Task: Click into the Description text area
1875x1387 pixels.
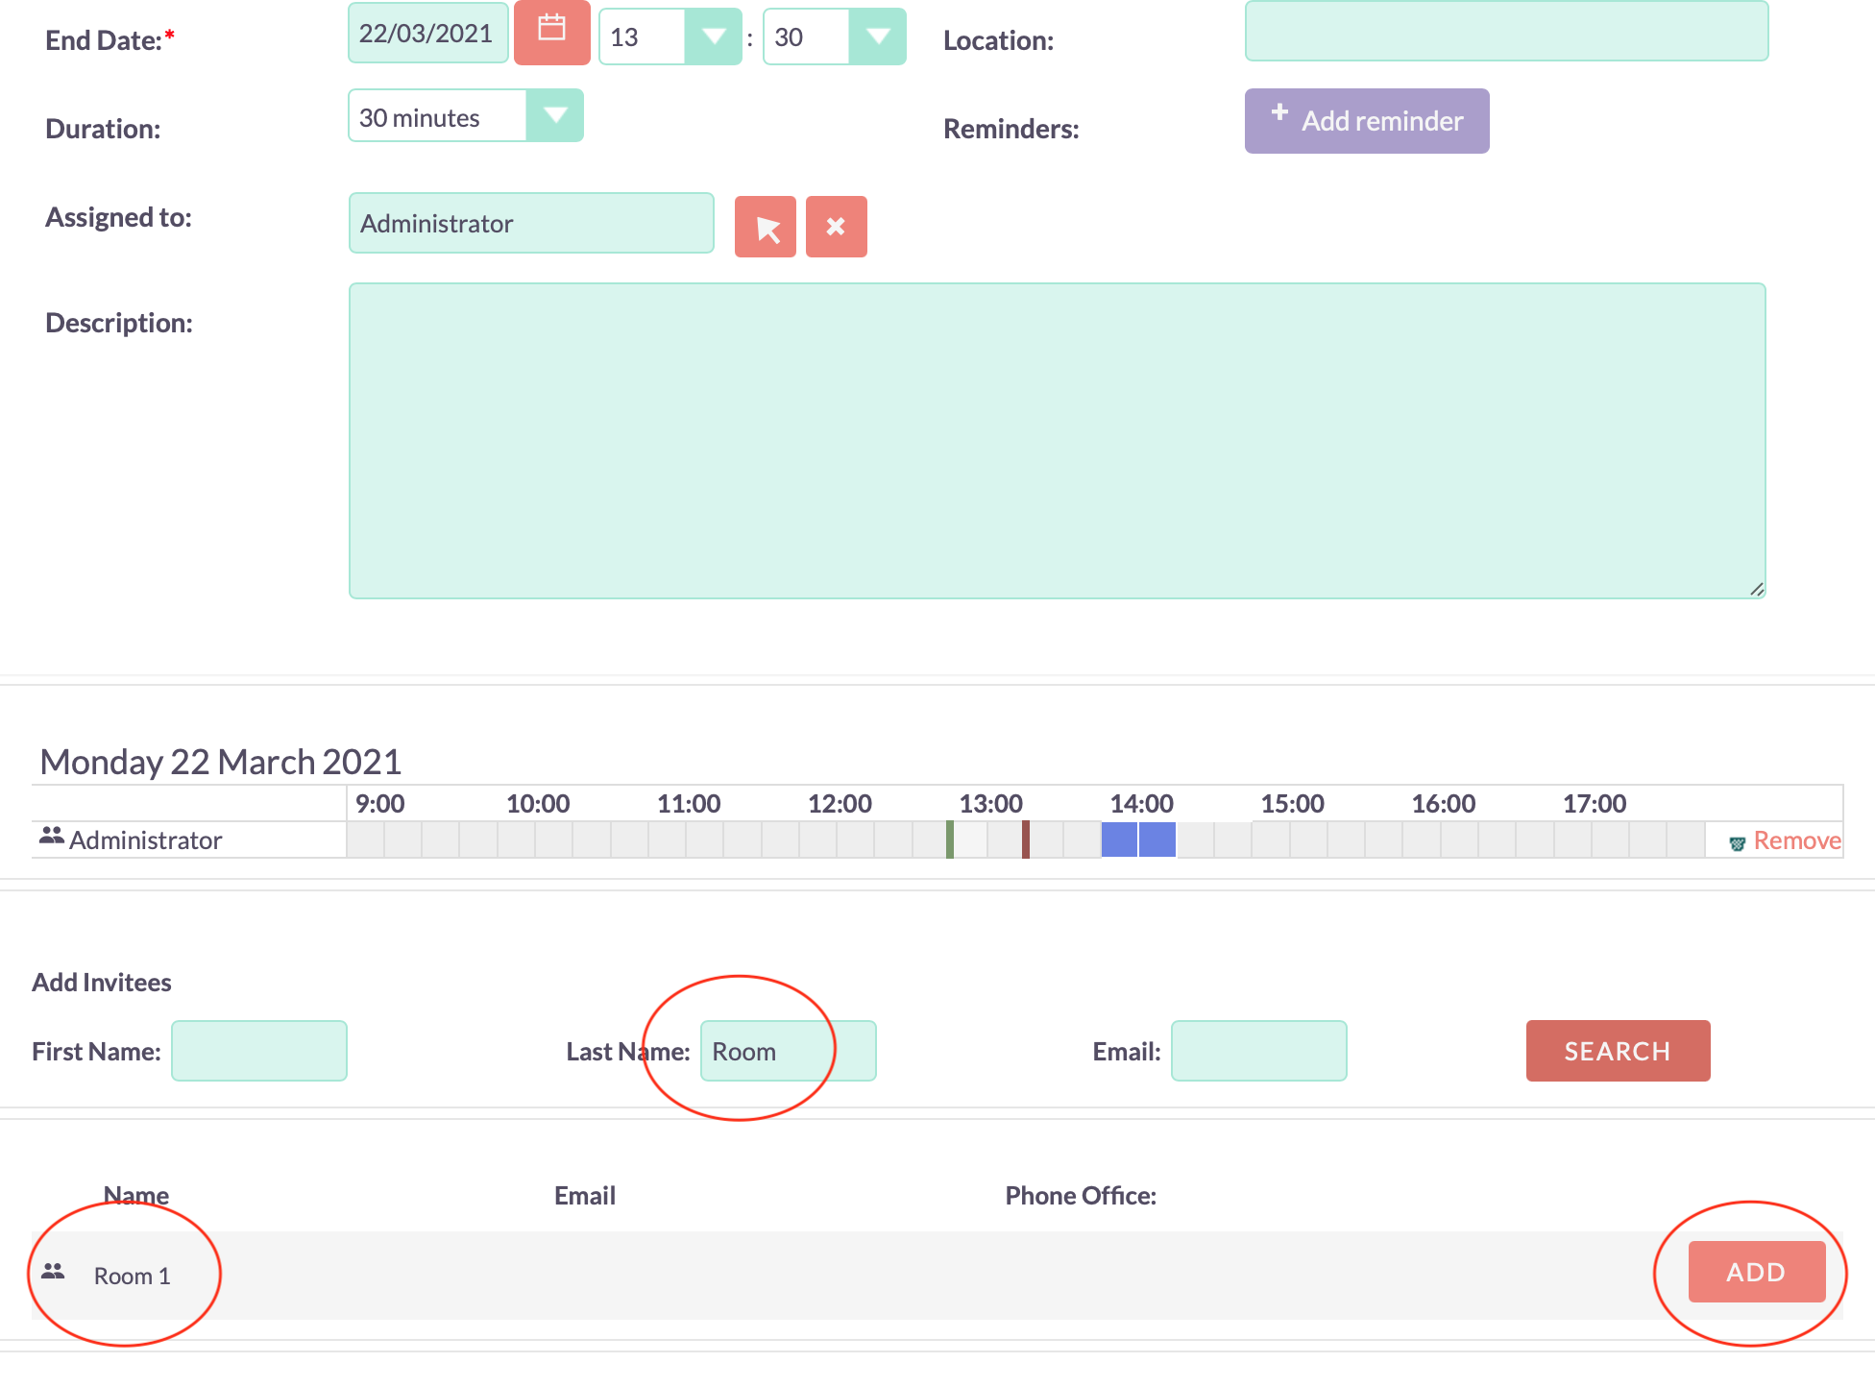Action: [1057, 441]
